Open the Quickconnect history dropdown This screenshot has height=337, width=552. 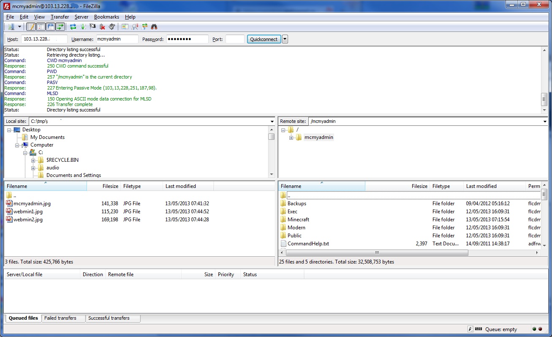point(285,39)
